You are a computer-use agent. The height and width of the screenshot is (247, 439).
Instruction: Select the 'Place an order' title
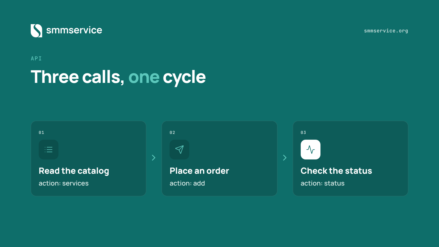[199, 171]
